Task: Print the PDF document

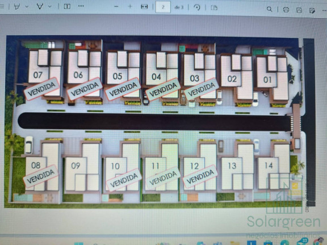Action: pyautogui.click(x=286, y=10)
